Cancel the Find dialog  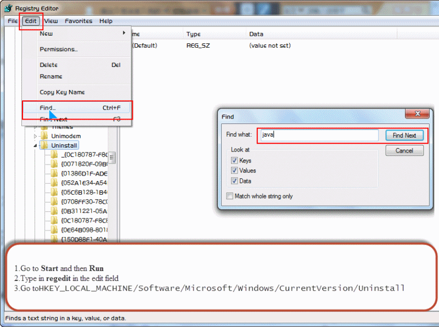point(404,151)
